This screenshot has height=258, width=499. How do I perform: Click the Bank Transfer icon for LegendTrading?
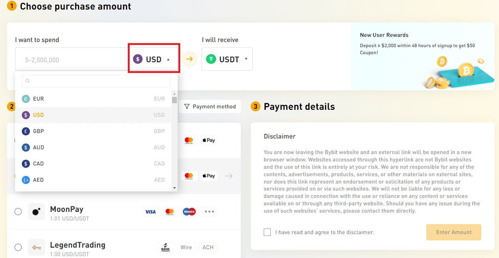click(x=165, y=247)
